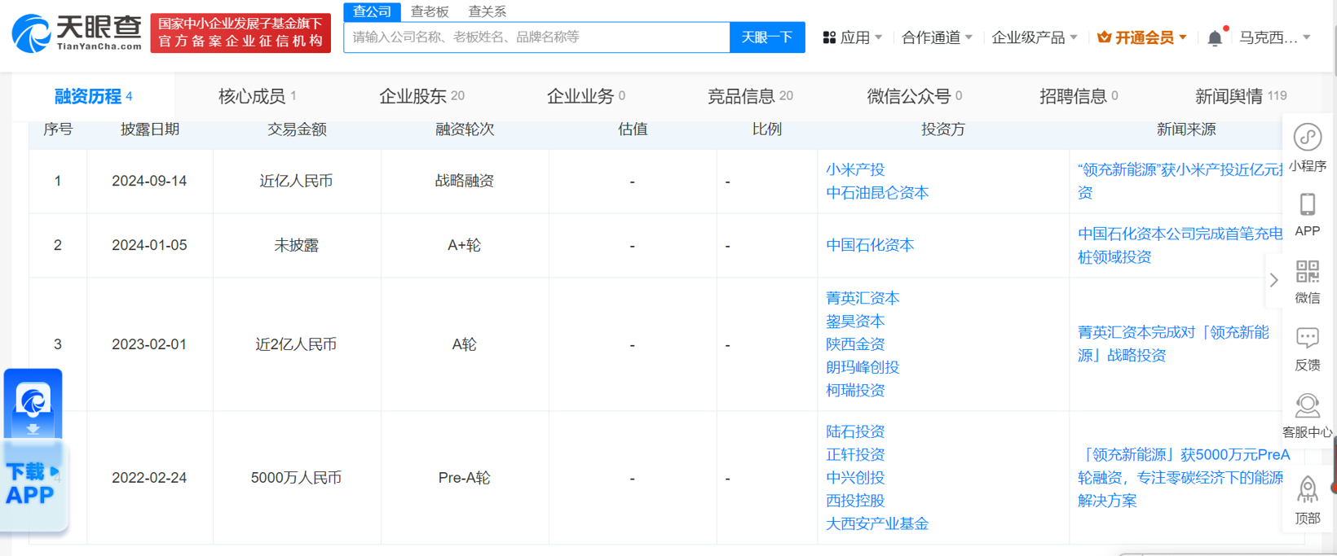Open the 陕西金资 investor link

tap(855, 344)
